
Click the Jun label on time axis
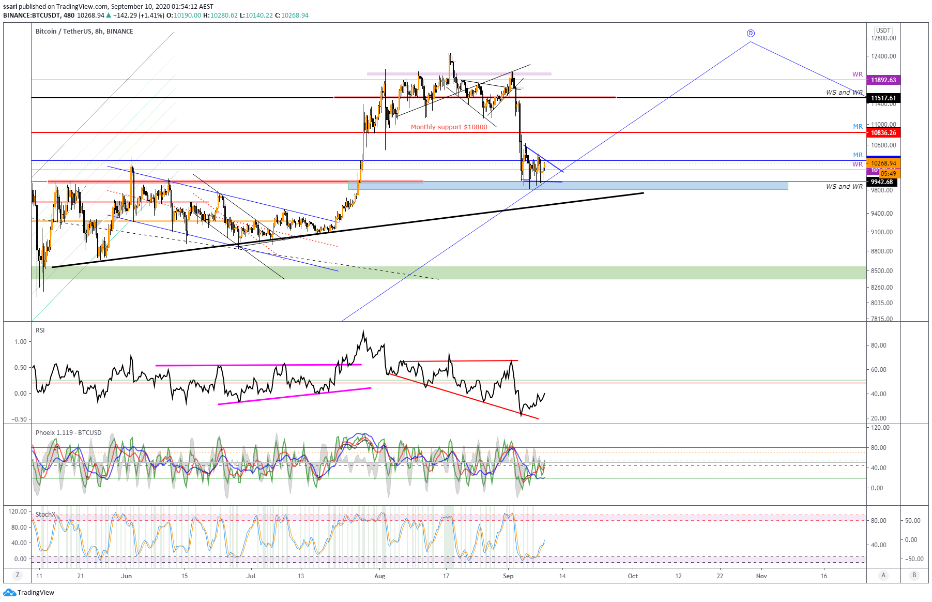(126, 576)
